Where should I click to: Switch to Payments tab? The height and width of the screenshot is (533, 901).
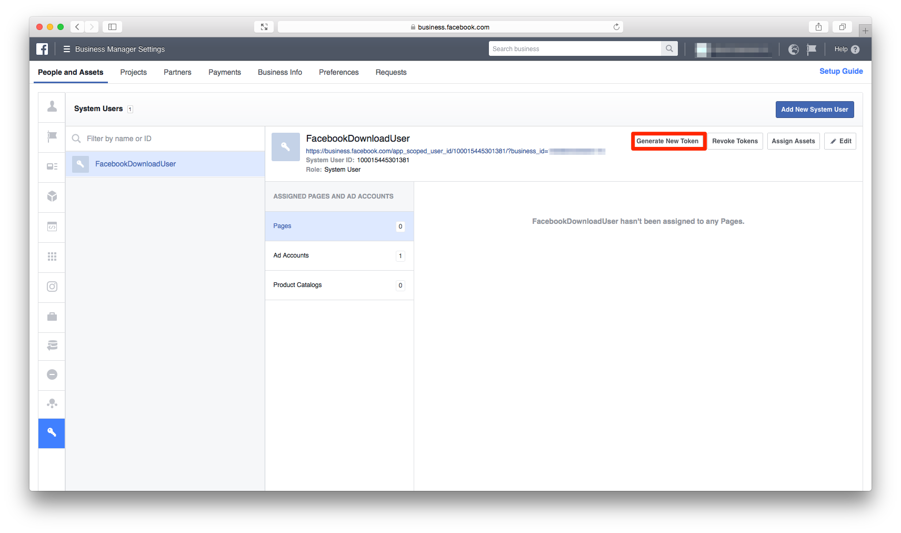225,72
